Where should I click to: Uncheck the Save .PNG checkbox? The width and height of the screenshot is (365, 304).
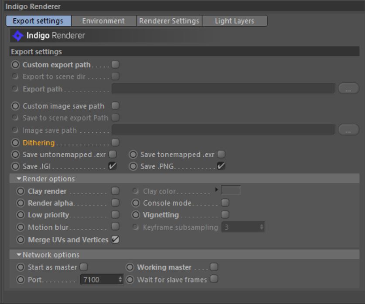point(221,166)
